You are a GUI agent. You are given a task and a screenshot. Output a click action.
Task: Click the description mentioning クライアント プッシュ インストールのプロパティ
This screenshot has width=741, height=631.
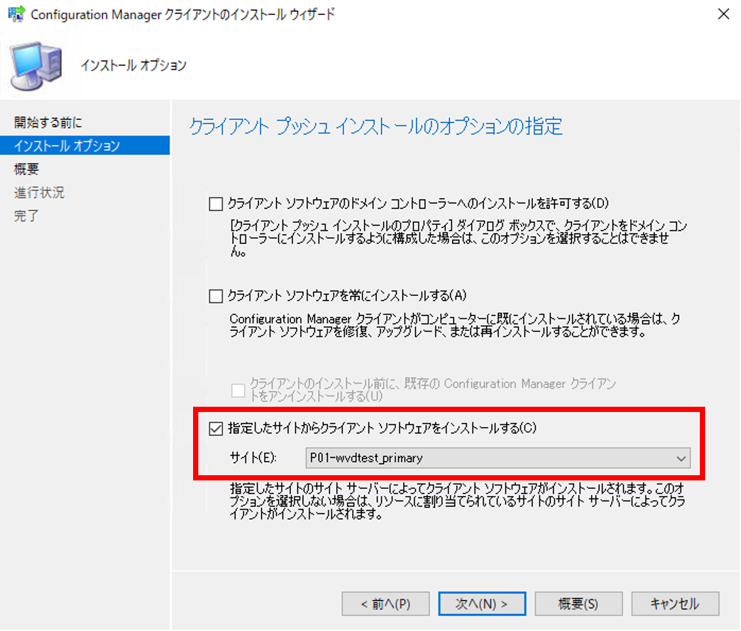[458, 239]
